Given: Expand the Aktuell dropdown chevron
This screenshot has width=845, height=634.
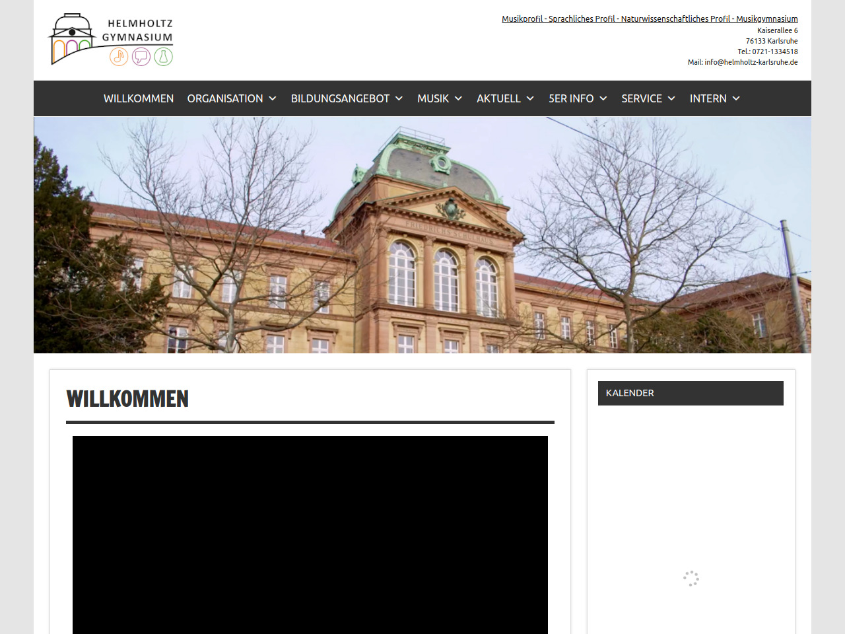Looking at the screenshot, I should 530,98.
